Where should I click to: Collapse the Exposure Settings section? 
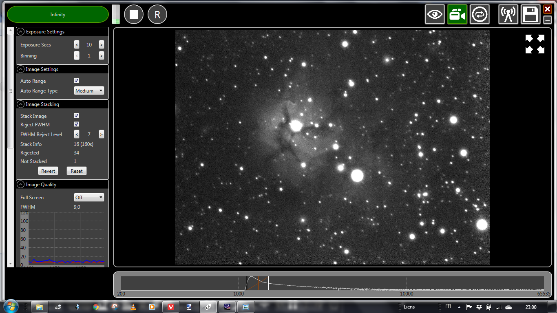click(20, 31)
